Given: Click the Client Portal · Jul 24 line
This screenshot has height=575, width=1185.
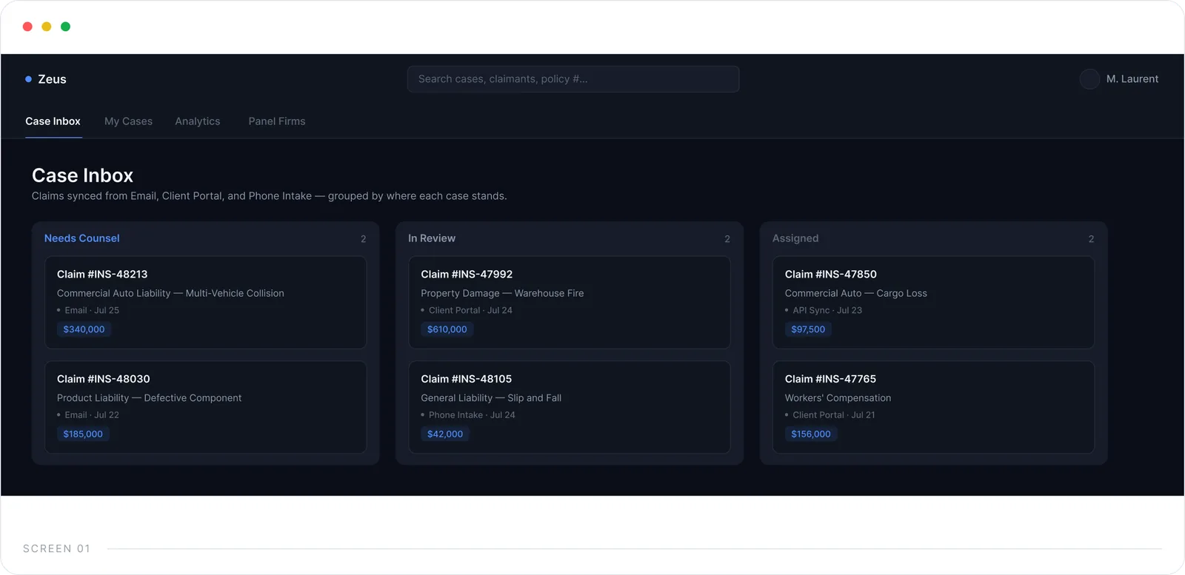Looking at the screenshot, I should pyautogui.click(x=467, y=311).
